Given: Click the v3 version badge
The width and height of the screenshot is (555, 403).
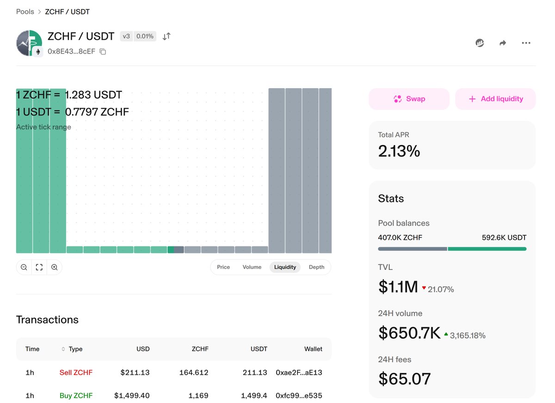Looking at the screenshot, I should [127, 36].
